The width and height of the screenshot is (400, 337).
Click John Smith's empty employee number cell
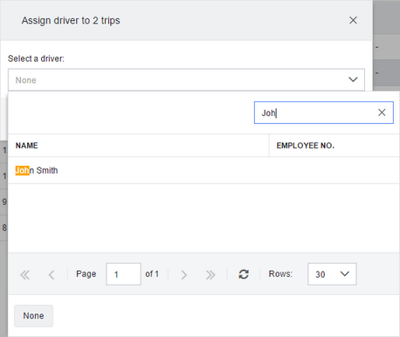334,170
